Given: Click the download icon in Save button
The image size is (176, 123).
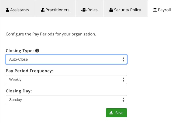Looking at the screenshot, I should click(111, 113).
